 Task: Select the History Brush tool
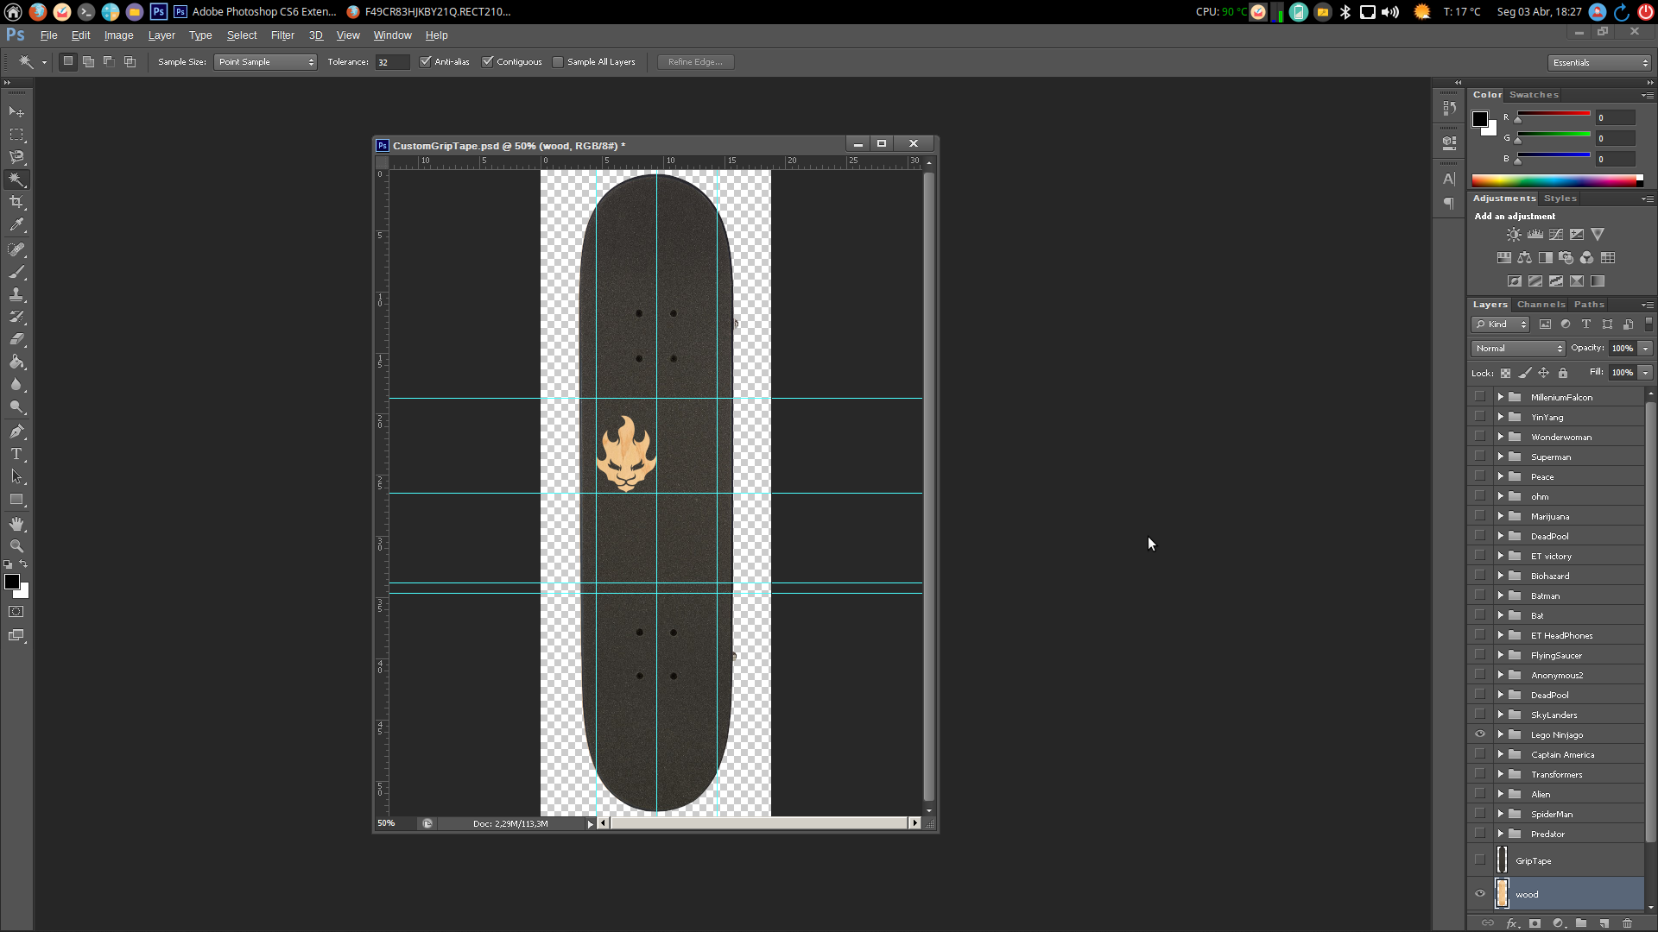click(x=16, y=317)
